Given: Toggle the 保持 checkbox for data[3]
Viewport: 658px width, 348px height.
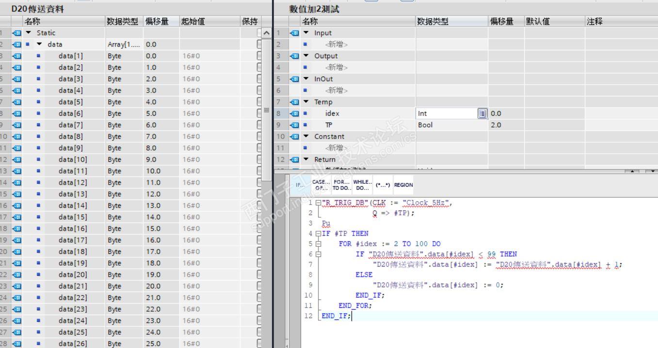Looking at the screenshot, I should pyautogui.click(x=259, y=79).
